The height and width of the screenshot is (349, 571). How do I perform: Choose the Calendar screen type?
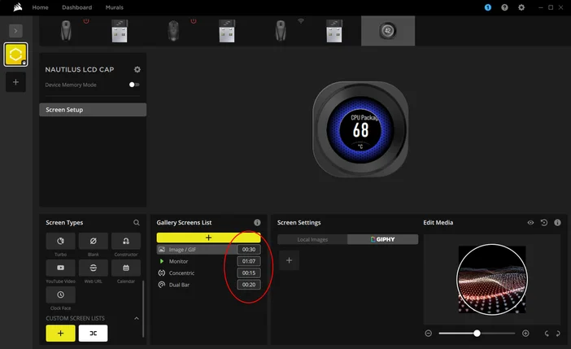(x=125, y=268)
